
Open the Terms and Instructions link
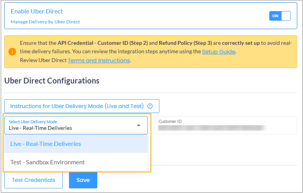click(99, 61)
